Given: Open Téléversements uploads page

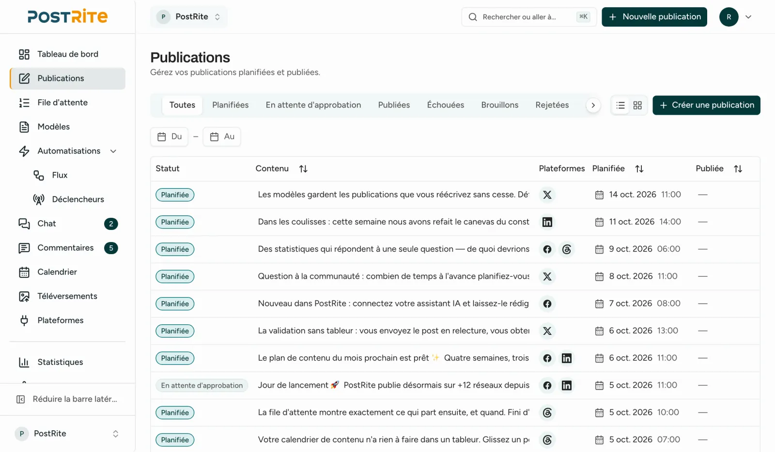Looking at the screenshot, I should [x=67, y=296].
